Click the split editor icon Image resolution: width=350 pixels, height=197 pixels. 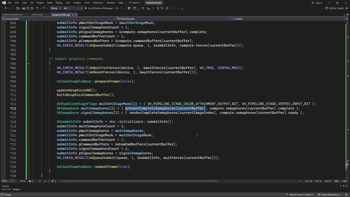coord(347,19)
